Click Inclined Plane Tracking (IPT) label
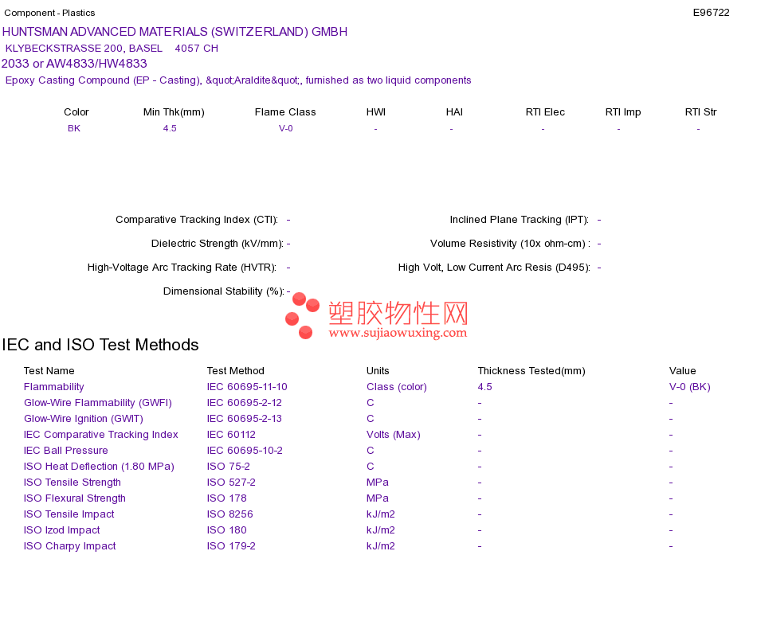 click(520, 220)
